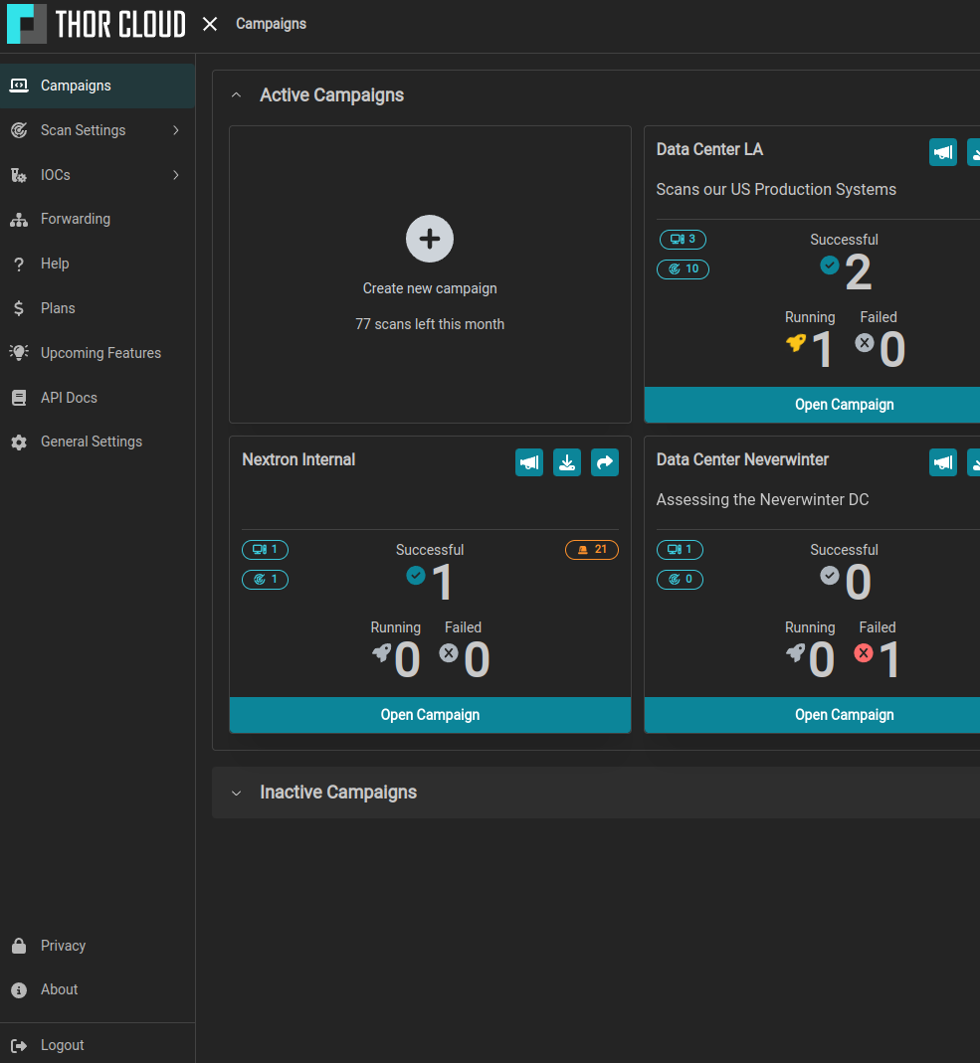Viewport: 980px width, 1063px height.
Task: Click the download icon on Nextron Internal
Action: [x=567, y=462]
